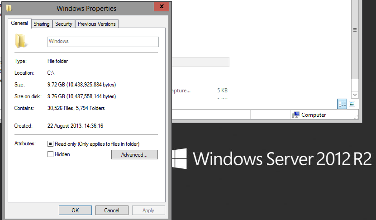The width and height of the screenshot is (376, 220).
Task: Click the Size on disk 9.76 GB value
Action: tap(81, 96)
